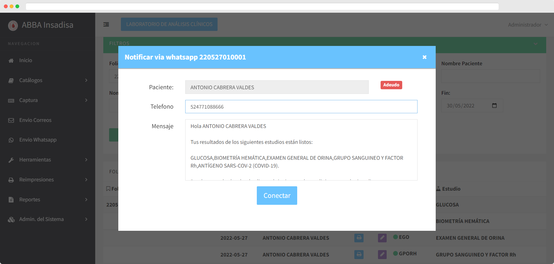This screenshot has height=264, width=554.
Task: Expand the Reportes chevron
Action: coord(86,200)
